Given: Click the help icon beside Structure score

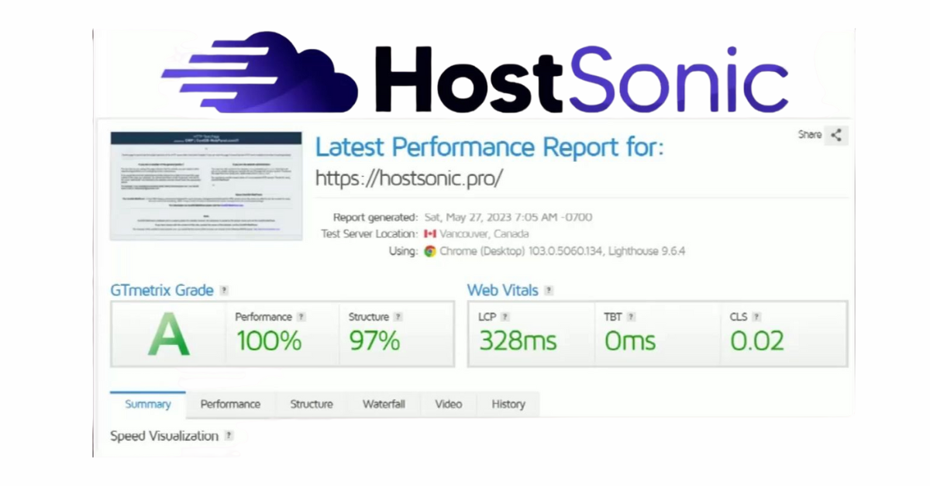Looking at the screenshot, I should (x=398, y=317).
